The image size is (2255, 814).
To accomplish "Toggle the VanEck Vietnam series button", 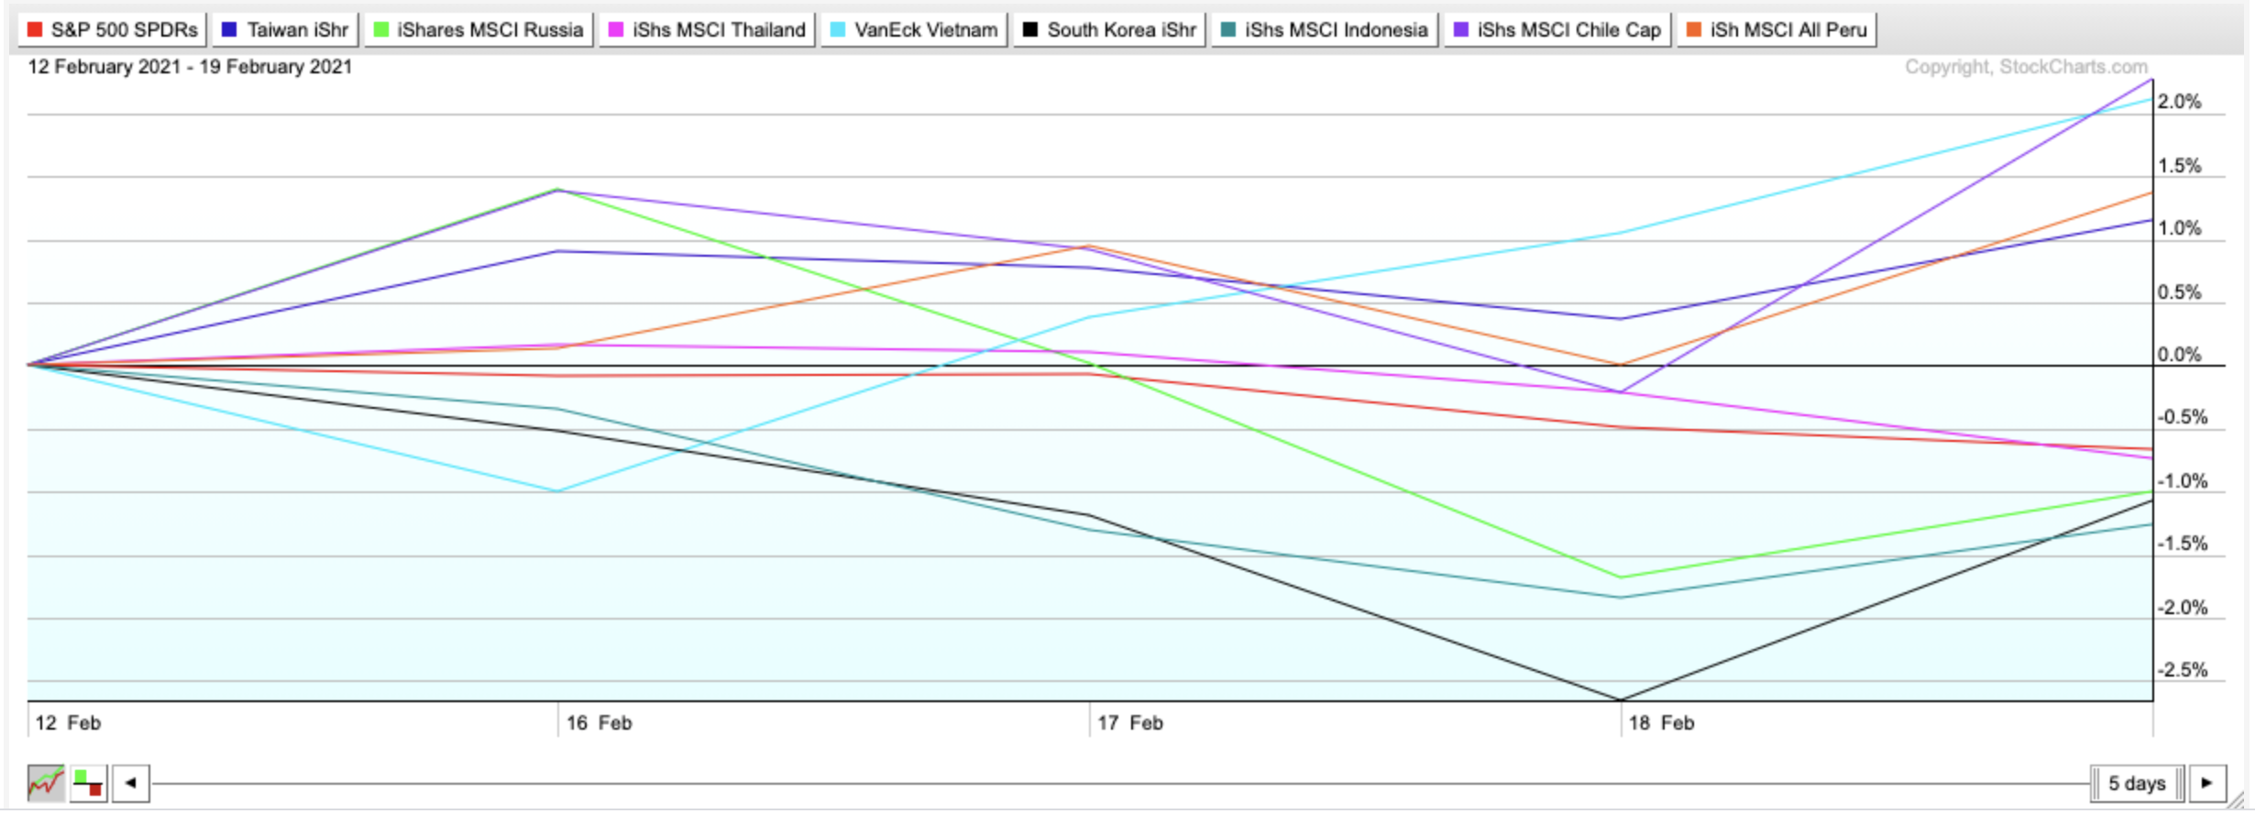I will pos(914,29).
